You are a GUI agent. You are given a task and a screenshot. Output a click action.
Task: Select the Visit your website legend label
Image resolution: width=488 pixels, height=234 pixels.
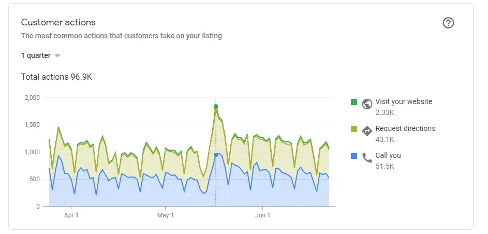(404, 101)
